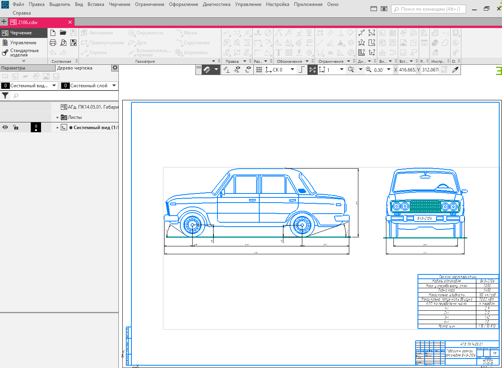502x368 pixels.
Task: Open the Системный слой dropdown
Action: point(114,86)
